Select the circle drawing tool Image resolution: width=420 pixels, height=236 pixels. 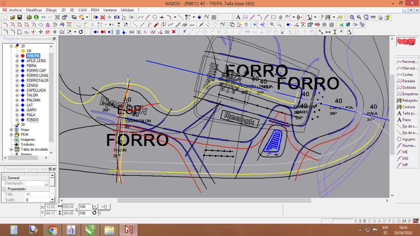pyautogui.click(x=155, y=17)
